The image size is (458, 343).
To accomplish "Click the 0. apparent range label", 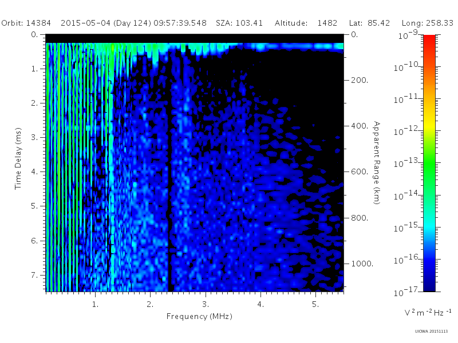I will point(354,34).
